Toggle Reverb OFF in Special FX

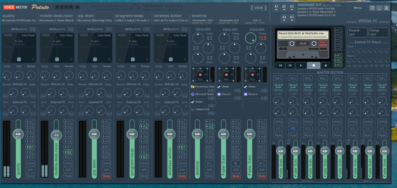coord(357,32)
